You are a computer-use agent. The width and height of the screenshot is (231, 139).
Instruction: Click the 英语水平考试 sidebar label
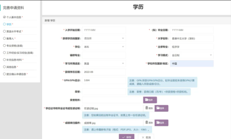click(14, 32)
